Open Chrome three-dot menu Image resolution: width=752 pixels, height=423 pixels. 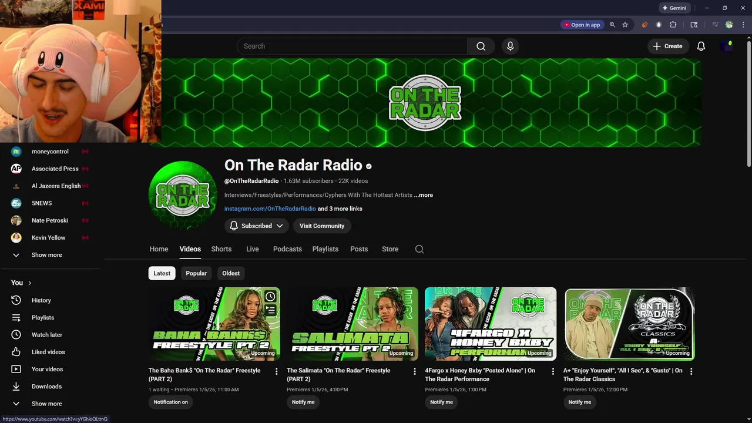(x=743, y=25)
